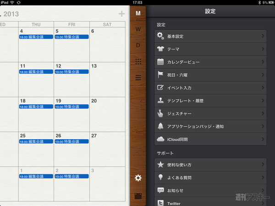Tap the 2013 year title
This screenshot has height=206, width=275.
[x=11, y=14]
